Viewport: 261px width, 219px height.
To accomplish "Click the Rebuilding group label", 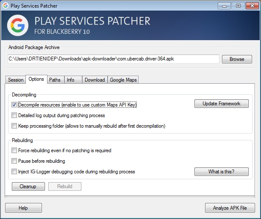I will [22, 140].
